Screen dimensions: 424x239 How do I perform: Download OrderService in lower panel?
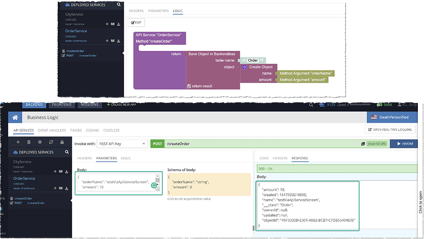tap(66, 188)
